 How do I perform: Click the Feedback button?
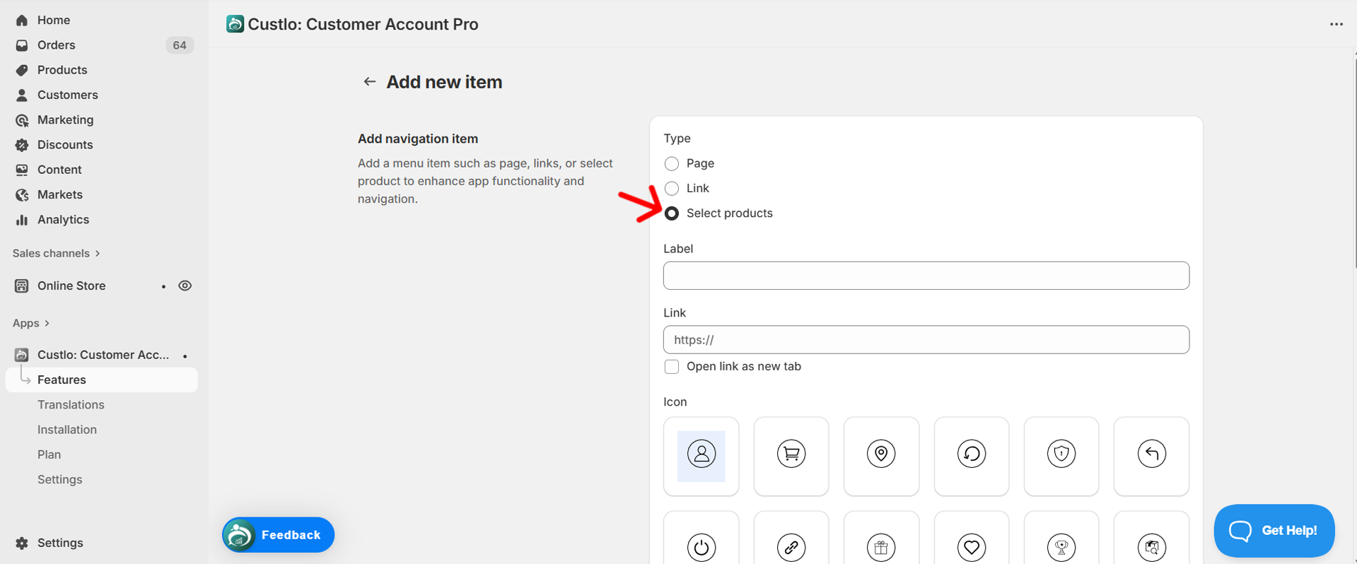point(279,535)
